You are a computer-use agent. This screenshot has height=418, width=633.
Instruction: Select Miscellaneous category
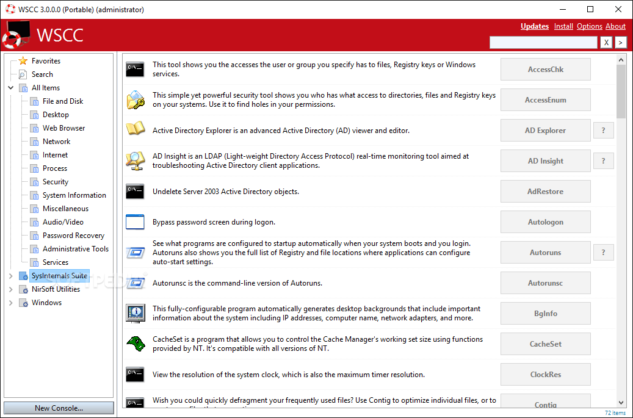65,209
